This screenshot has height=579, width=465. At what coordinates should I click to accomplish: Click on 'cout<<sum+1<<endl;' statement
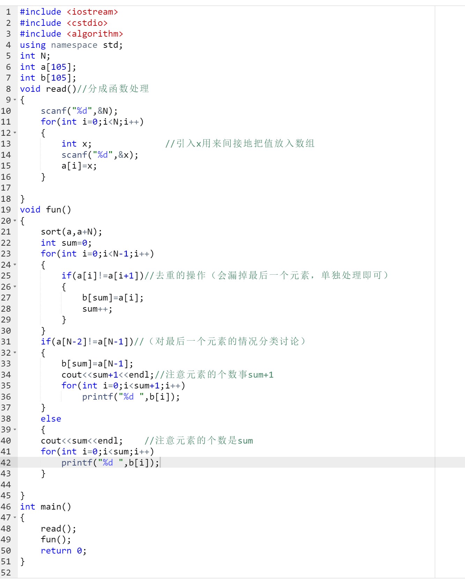tap(108, 375)
